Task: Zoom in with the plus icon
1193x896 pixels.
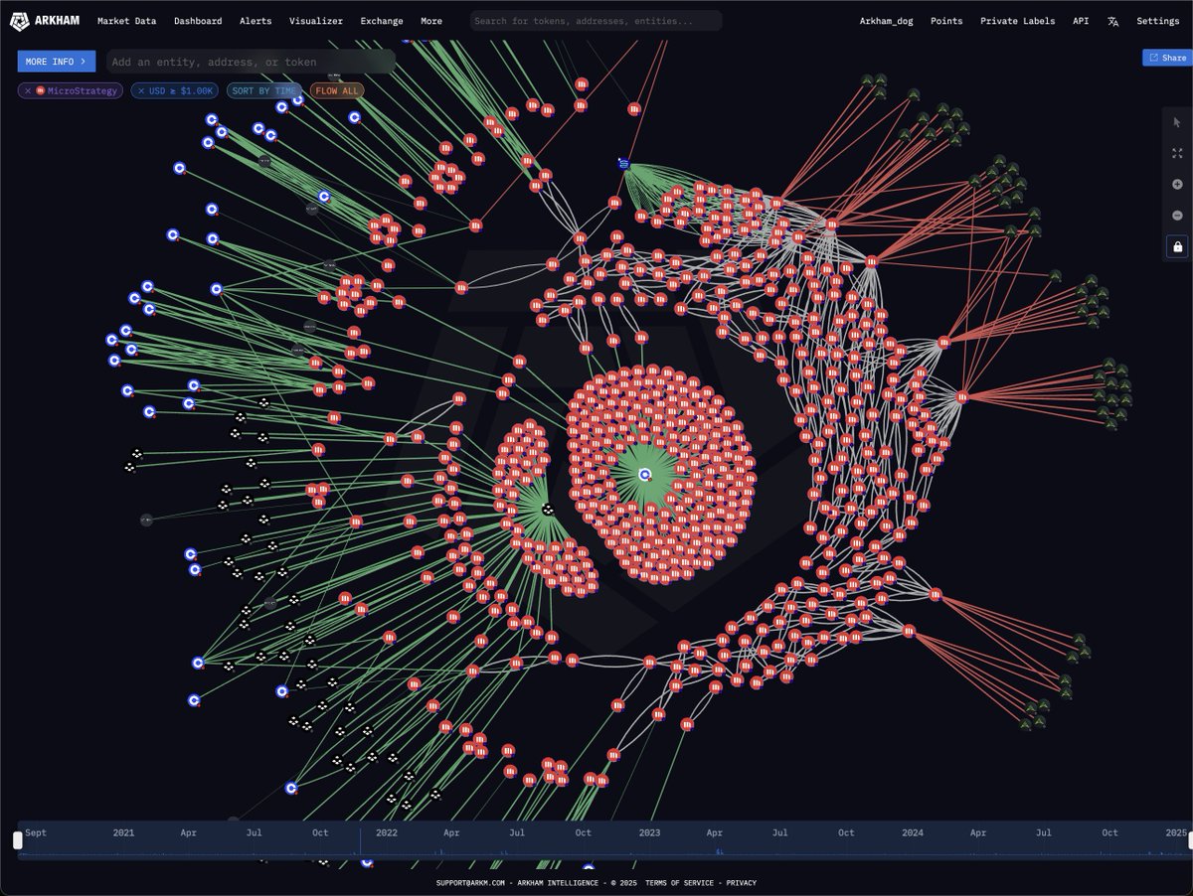Action: tap(1177, 185)
